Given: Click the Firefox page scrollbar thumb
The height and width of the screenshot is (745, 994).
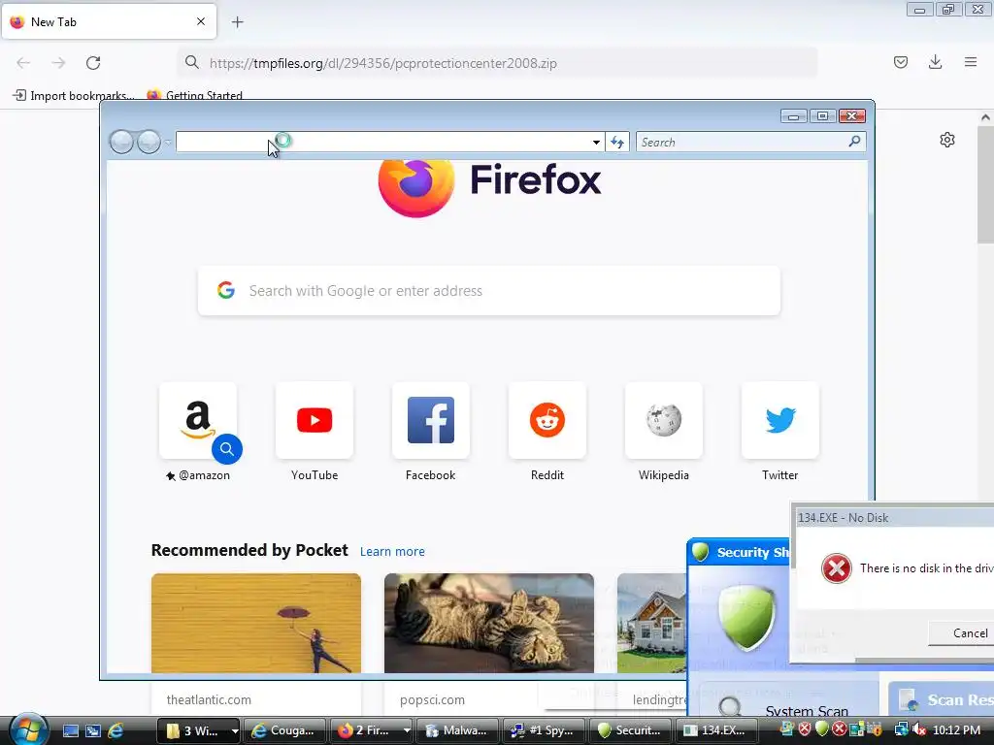Looking at the screenshot, I should pyautogui.click(x=985, y=185).
